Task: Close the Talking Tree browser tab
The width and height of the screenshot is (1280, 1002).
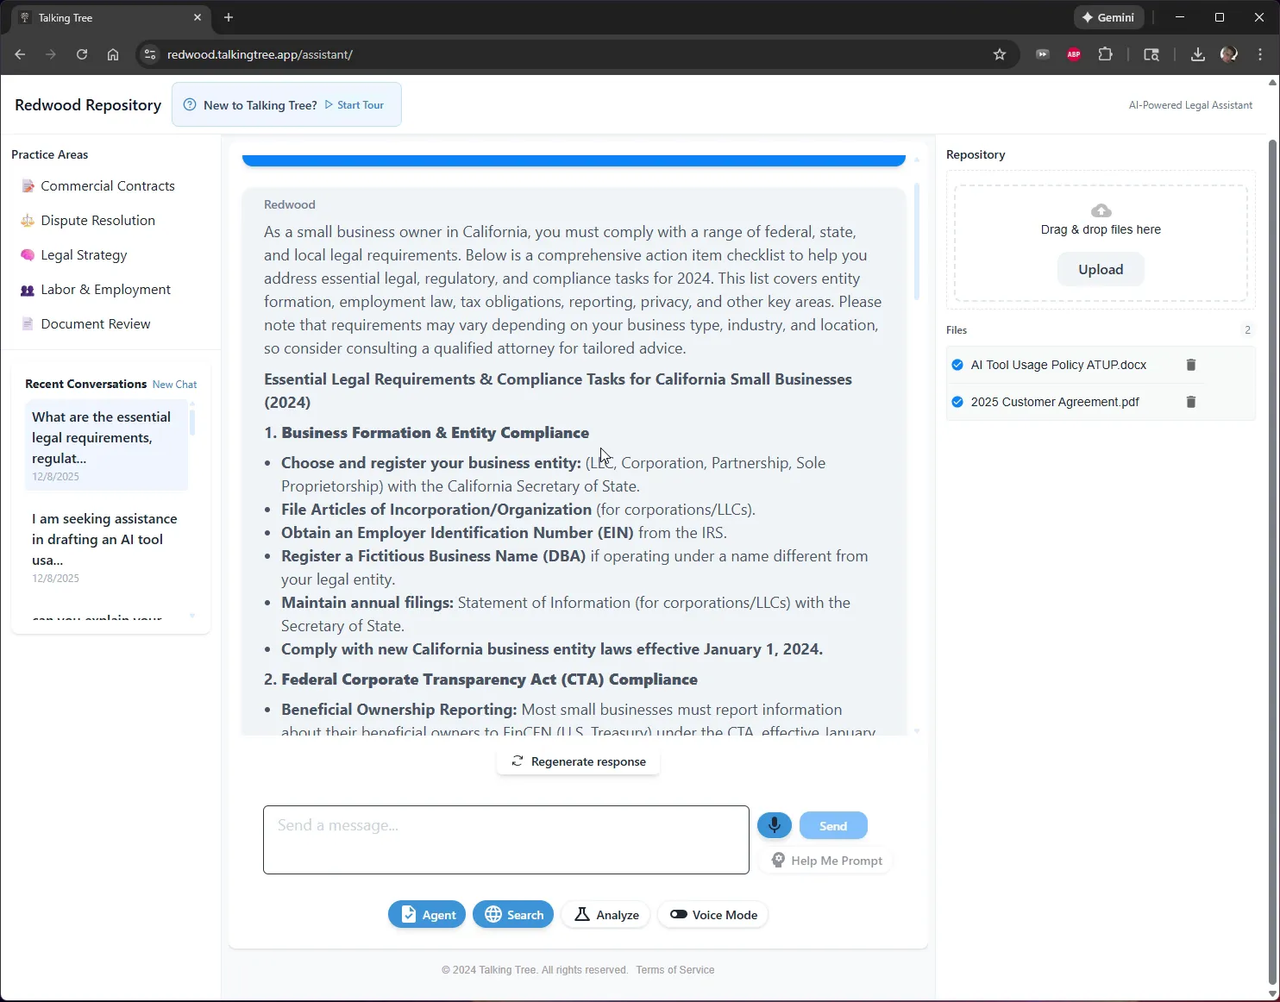Action: 198,17
